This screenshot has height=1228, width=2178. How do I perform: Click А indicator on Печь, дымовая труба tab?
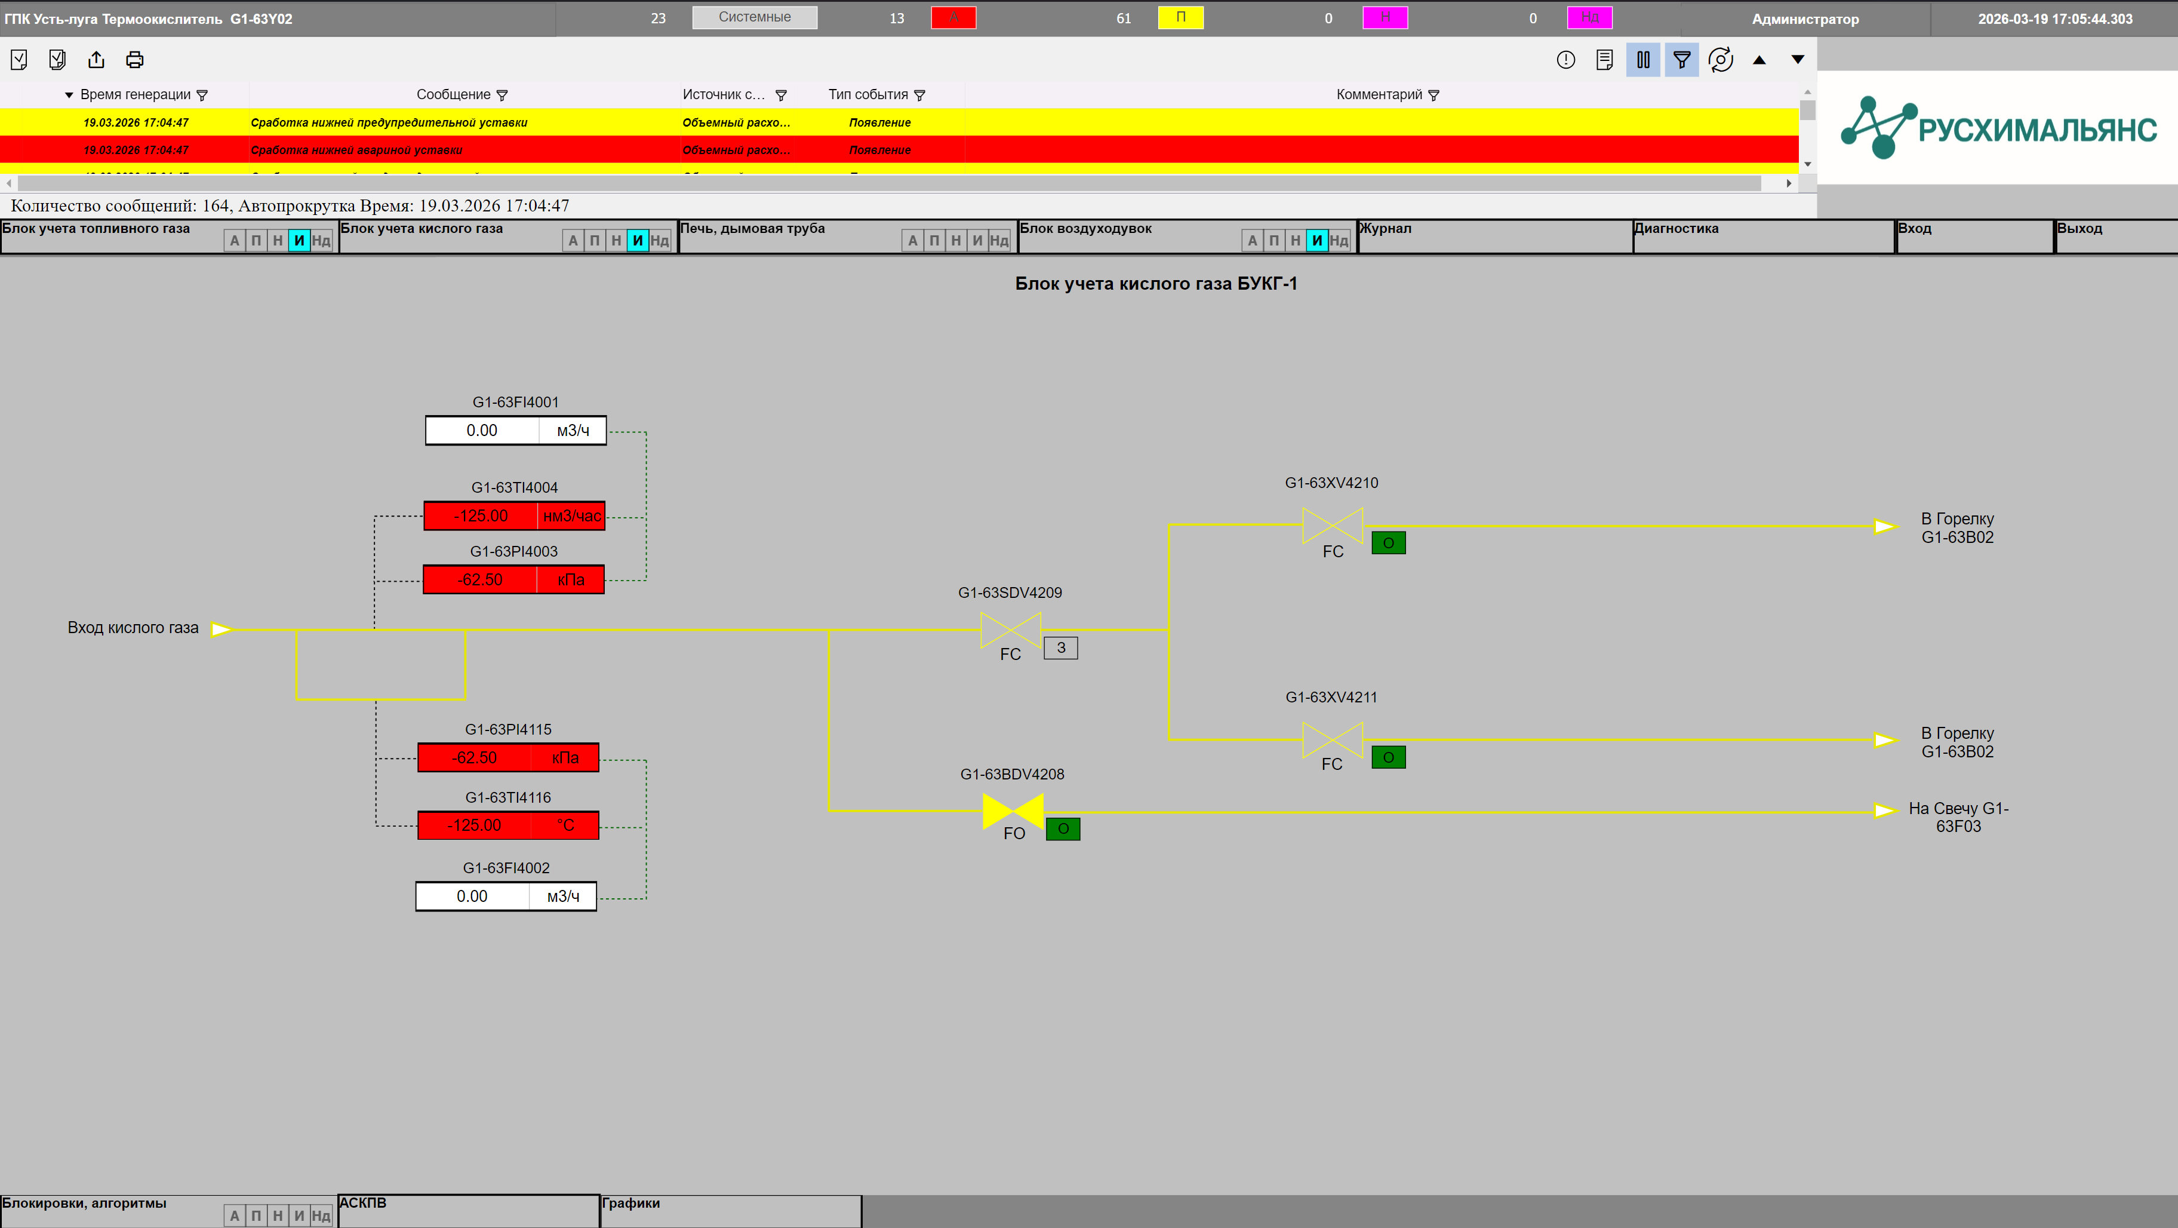point(912,241)
